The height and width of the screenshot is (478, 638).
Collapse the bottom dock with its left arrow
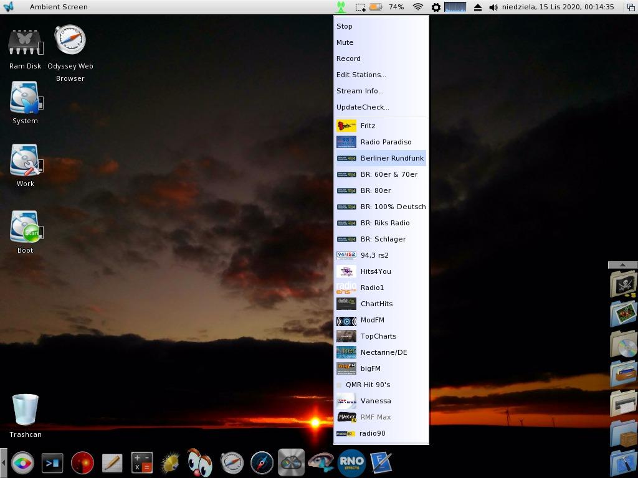3,462
